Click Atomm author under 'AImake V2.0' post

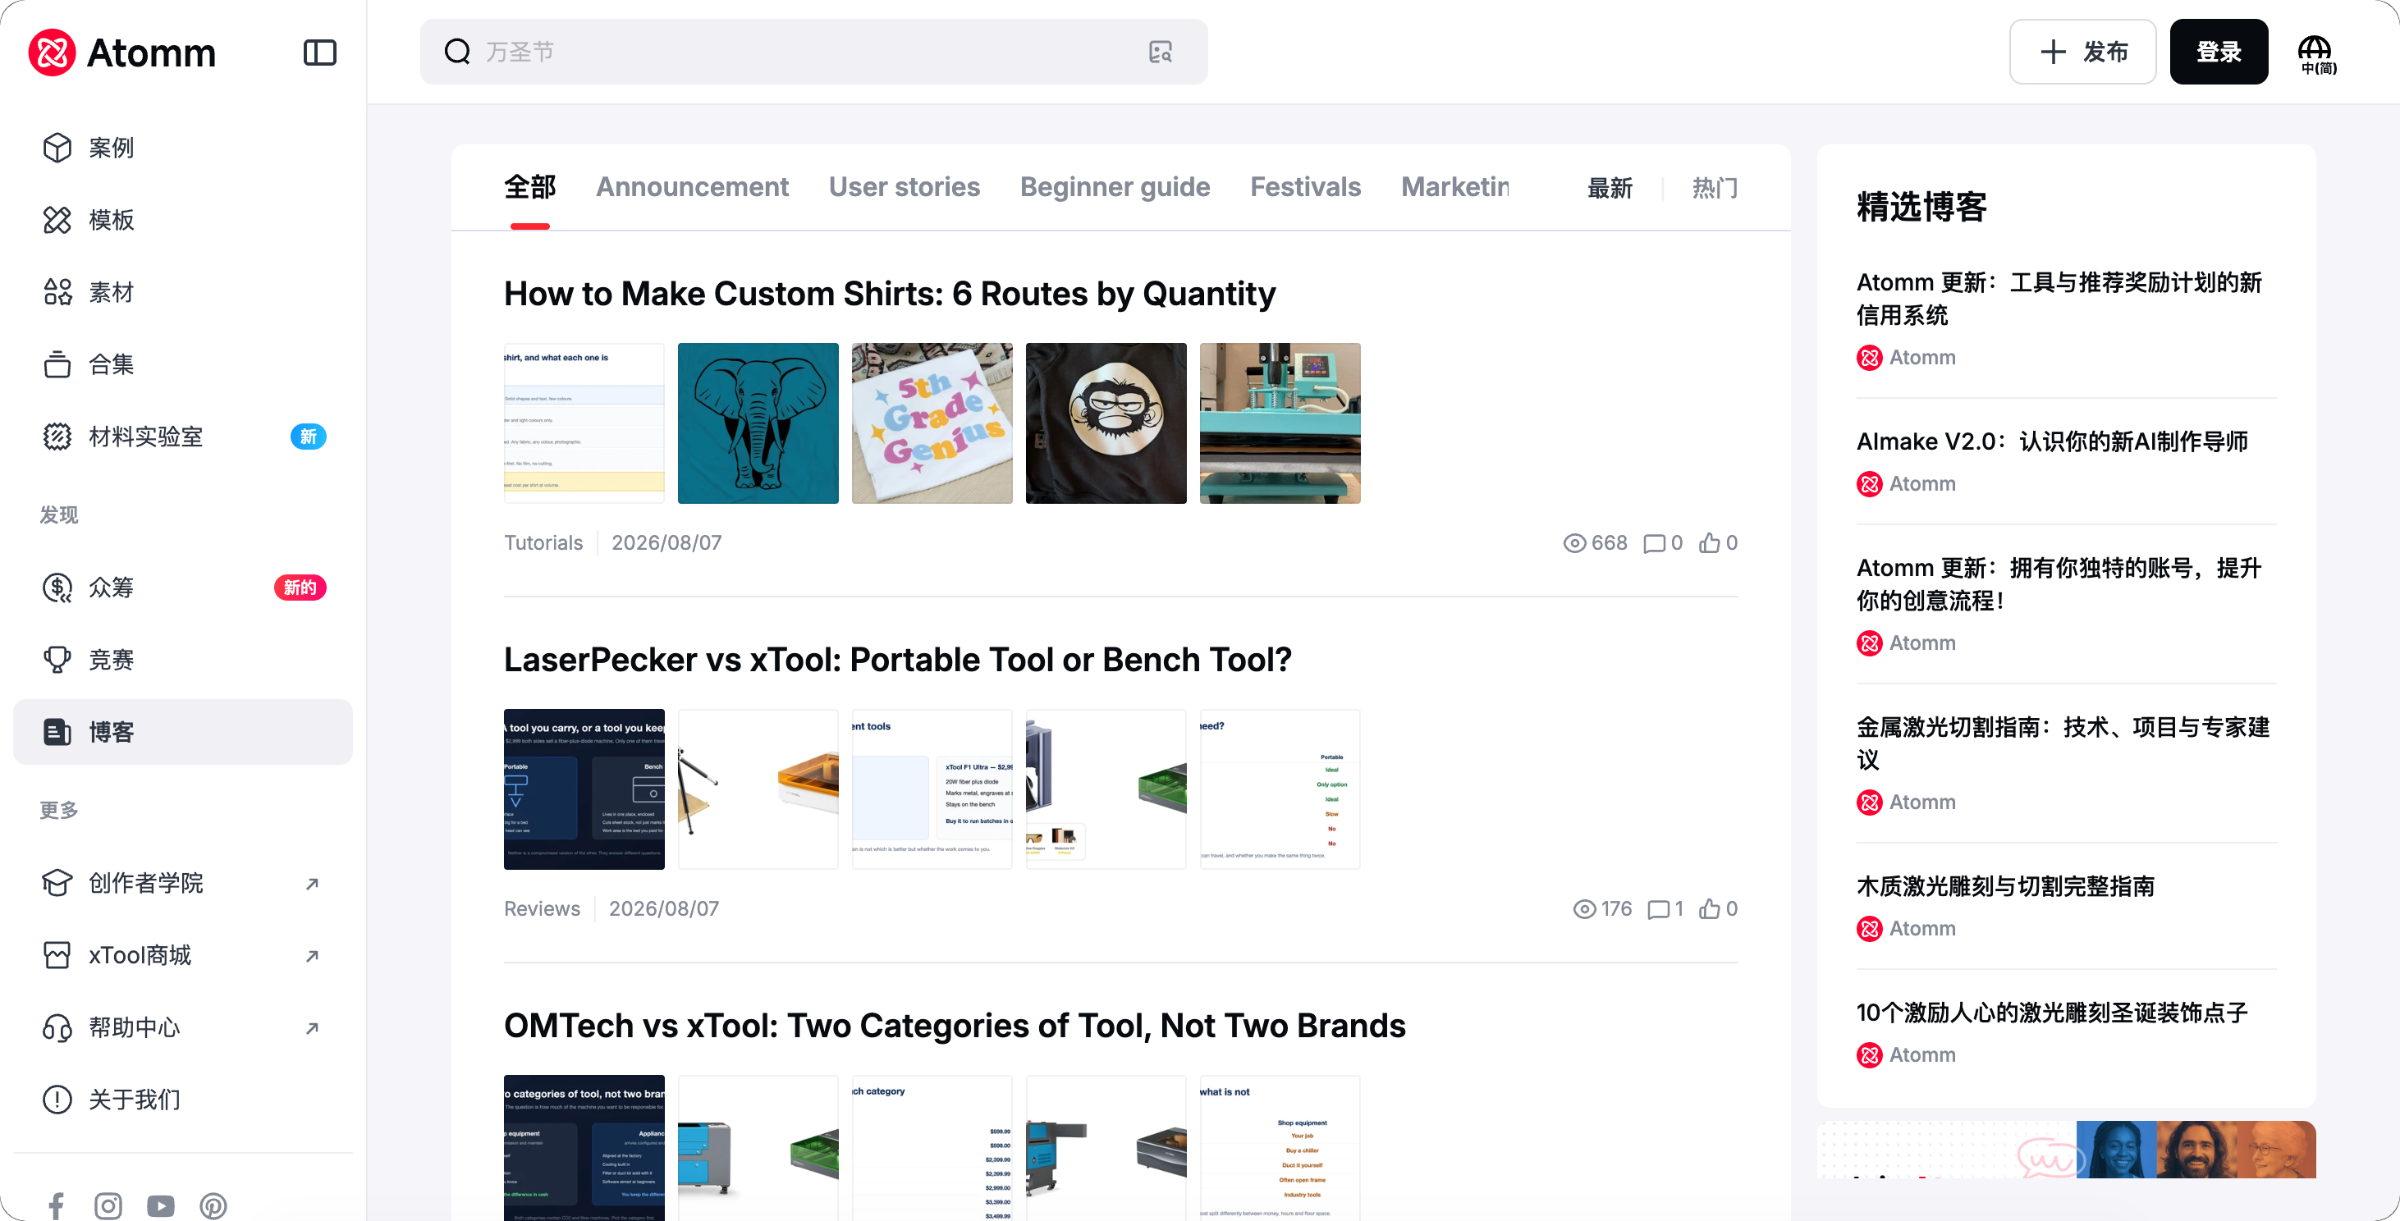pyautogui.click(x=1906, y=484)
